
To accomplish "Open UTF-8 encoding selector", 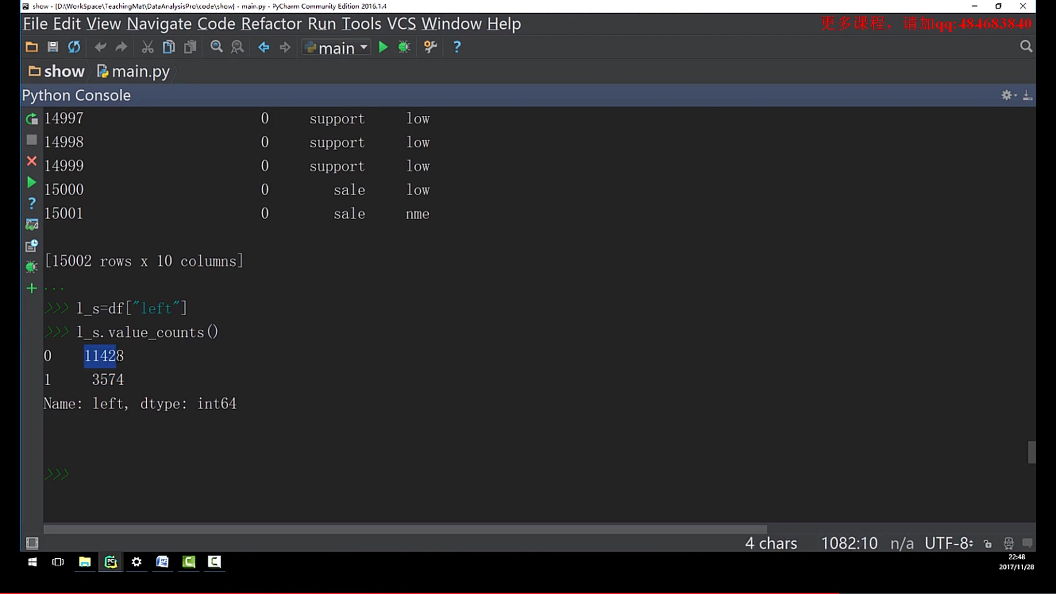I will (949, 543).
